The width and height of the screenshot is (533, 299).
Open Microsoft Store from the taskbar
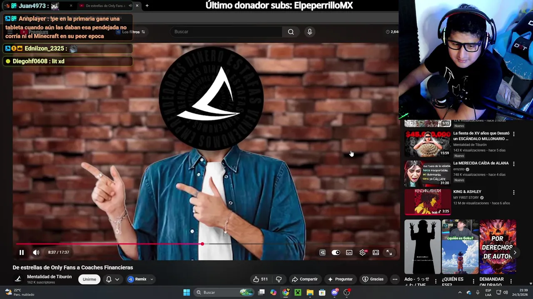pyautogui.click(x=322, y=292)
